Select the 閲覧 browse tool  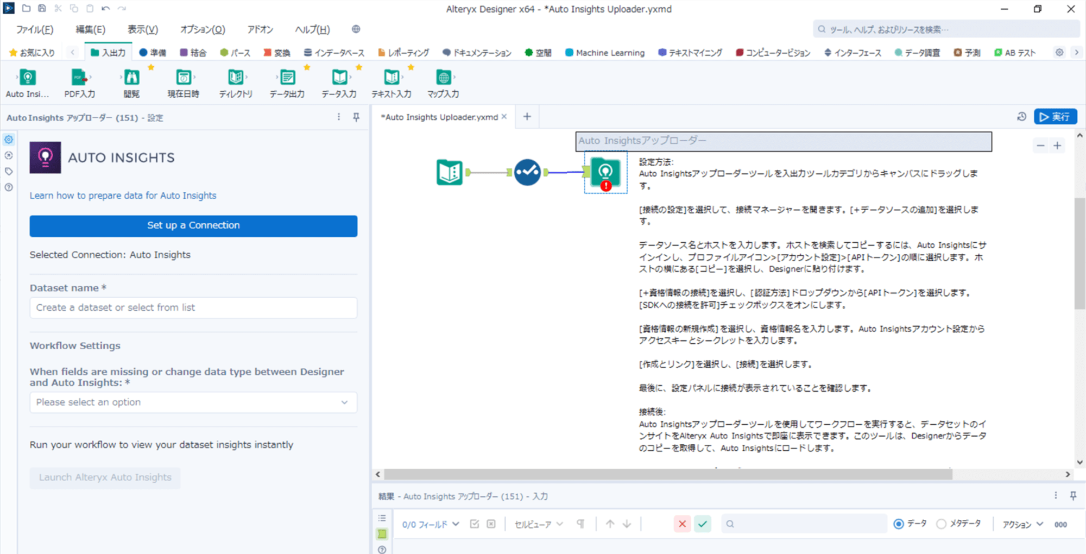point(131,83)
